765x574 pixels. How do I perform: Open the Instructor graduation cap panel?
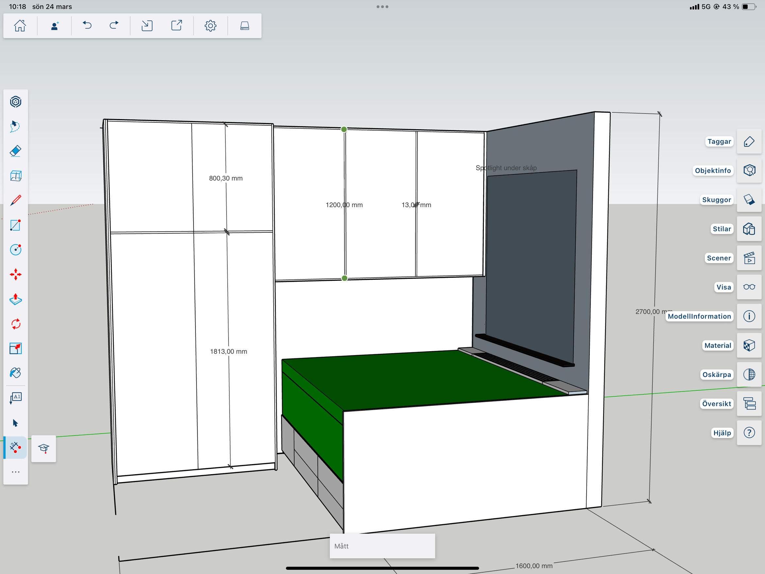[x=43, y=448]
